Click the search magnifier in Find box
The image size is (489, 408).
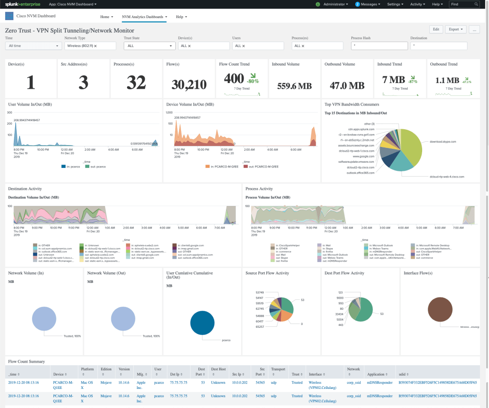tap(476, 4)
